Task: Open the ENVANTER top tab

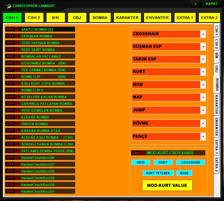Action: 158,18
